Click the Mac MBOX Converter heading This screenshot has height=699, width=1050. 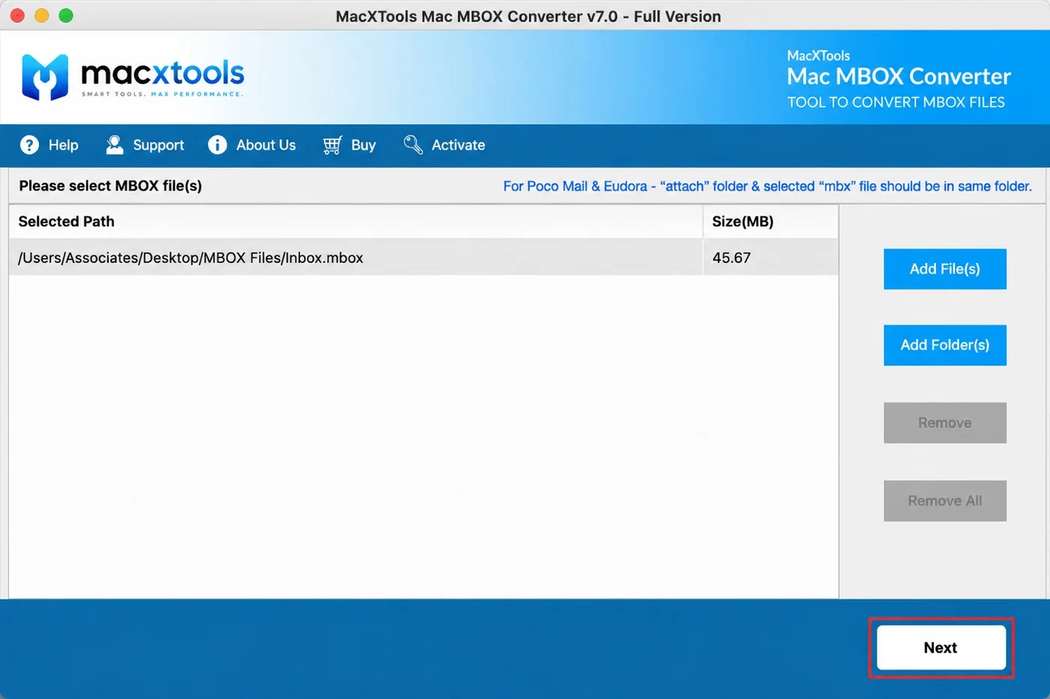[x=898, y=76]
